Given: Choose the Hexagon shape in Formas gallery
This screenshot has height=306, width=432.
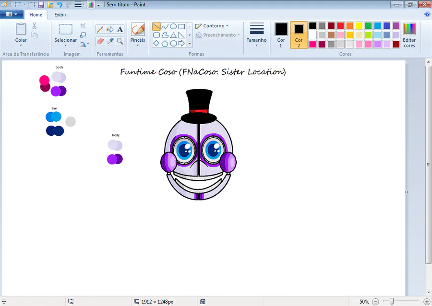Looking at the screenshot, I should (x=173, y=44).
